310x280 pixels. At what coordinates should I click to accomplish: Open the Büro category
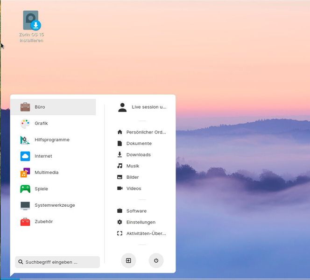(53, 107)
